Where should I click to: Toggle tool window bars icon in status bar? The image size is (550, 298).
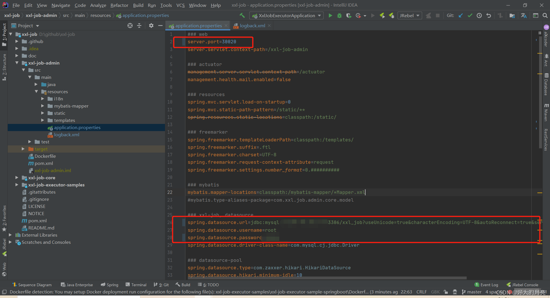4,292
